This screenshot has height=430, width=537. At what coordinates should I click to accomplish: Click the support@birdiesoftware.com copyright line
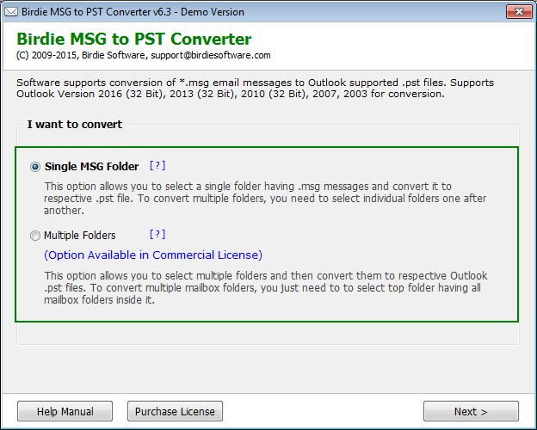tap(144, 55)
